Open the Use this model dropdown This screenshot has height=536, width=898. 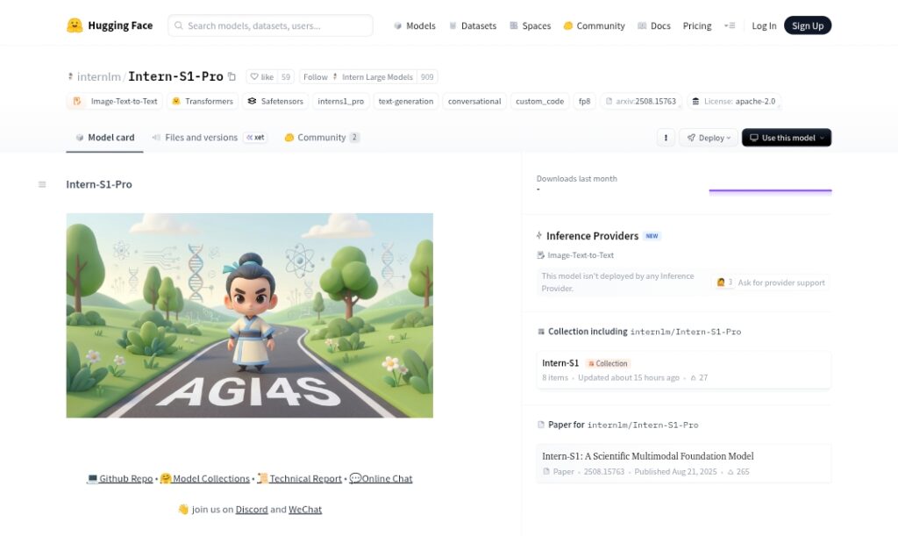pos(786,138)
